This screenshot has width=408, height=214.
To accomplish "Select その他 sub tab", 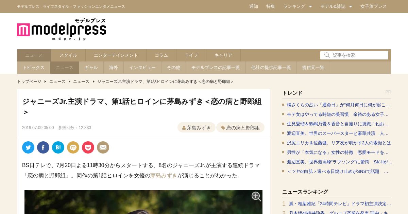I will [174, 68].
